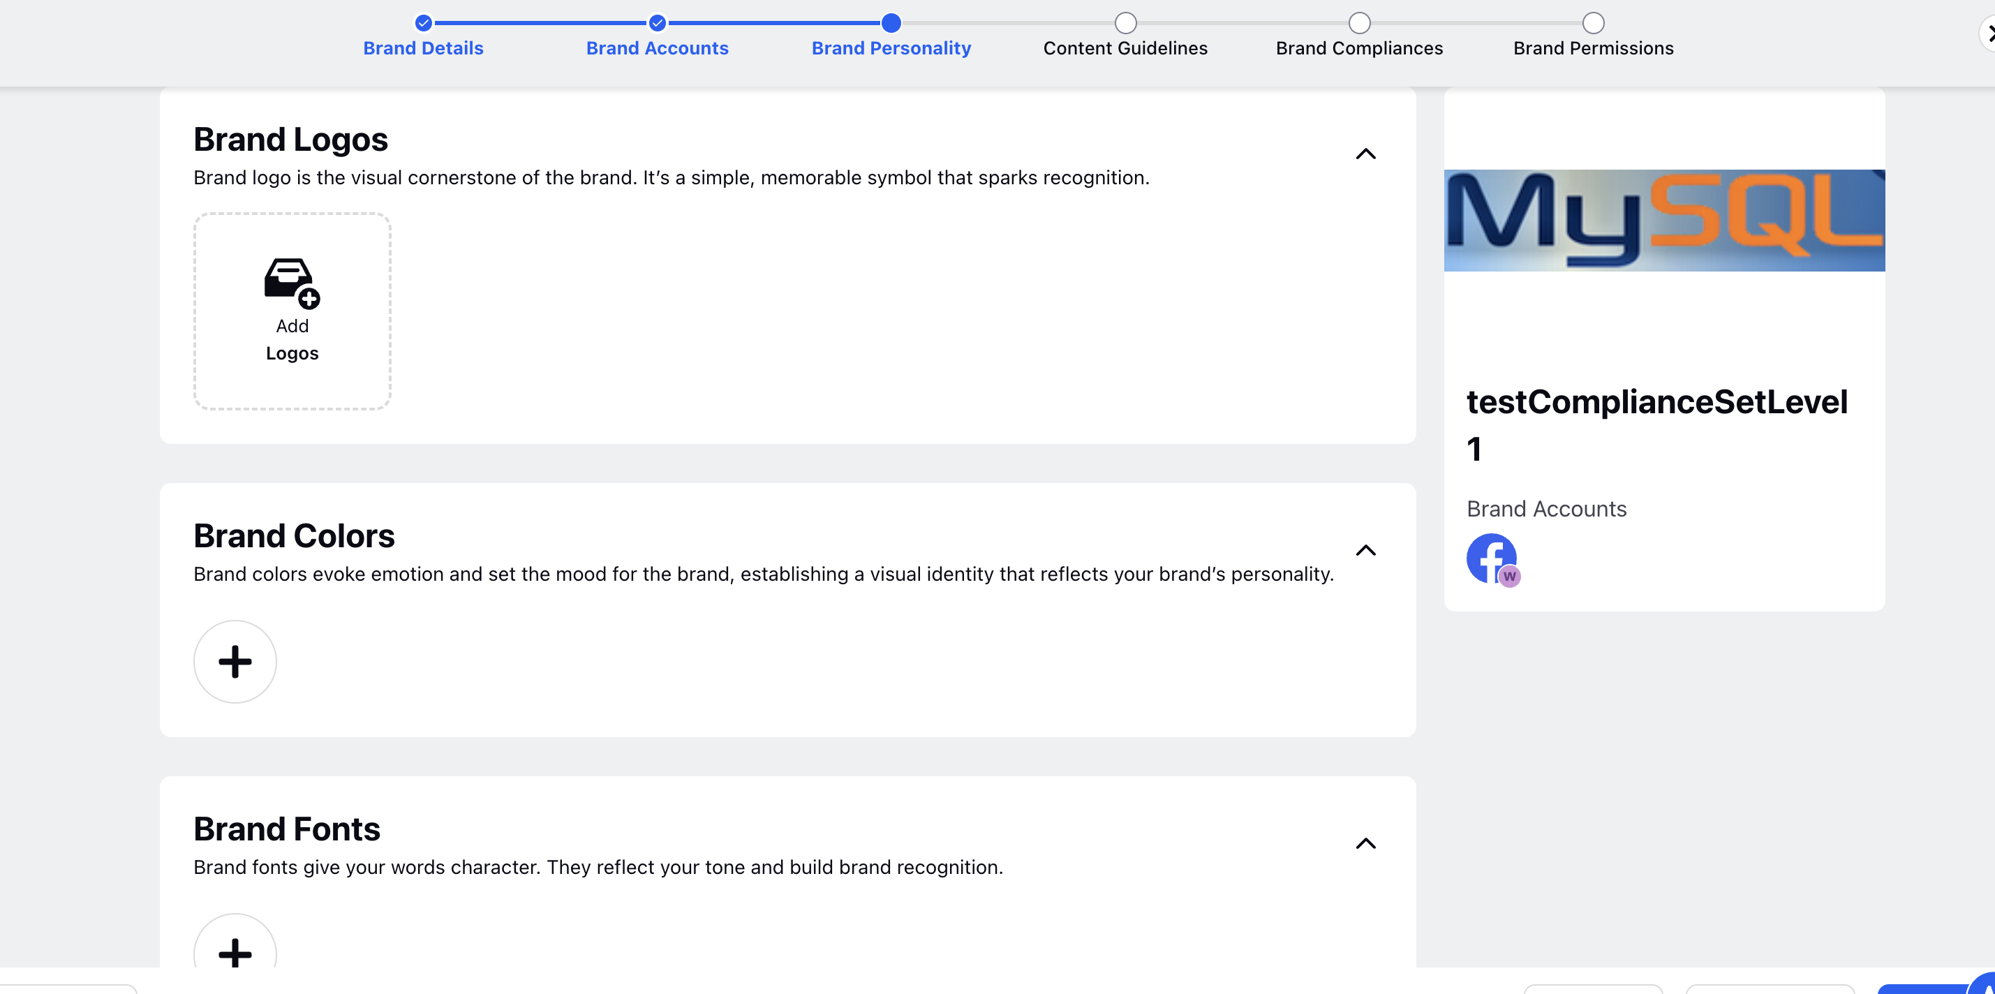Click the Facebook brand account icon

(x=1492, y=559)
